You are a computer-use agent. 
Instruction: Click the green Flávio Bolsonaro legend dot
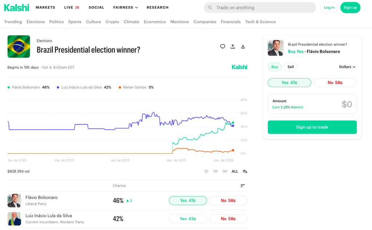(x=9, y=88)
